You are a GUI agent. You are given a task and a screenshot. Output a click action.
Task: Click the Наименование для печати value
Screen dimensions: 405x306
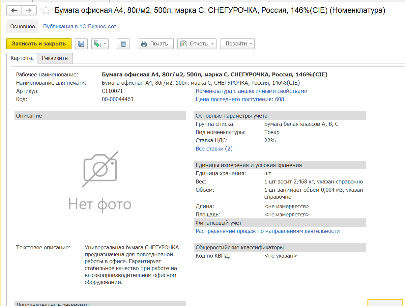(201, 83)
